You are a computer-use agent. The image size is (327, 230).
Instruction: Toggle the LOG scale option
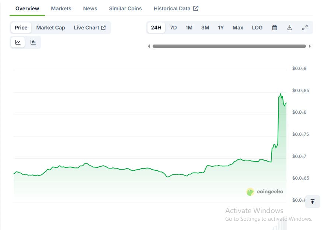[257, 28]
